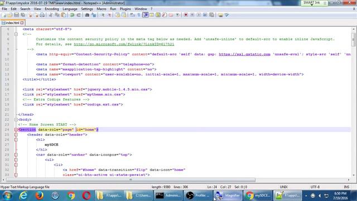357x201 pixels.
Task: Toggle the highlighted Indent Guide button
Action: pyautogui.click(x=145, y=15)
